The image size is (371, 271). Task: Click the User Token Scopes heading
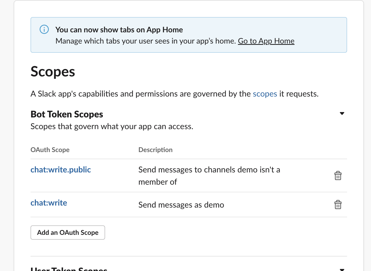(69, 269)
